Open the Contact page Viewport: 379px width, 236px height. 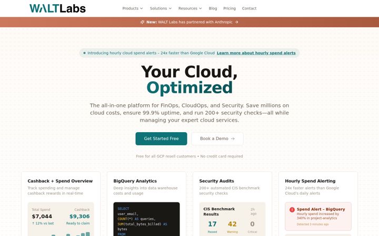(249, 8)
